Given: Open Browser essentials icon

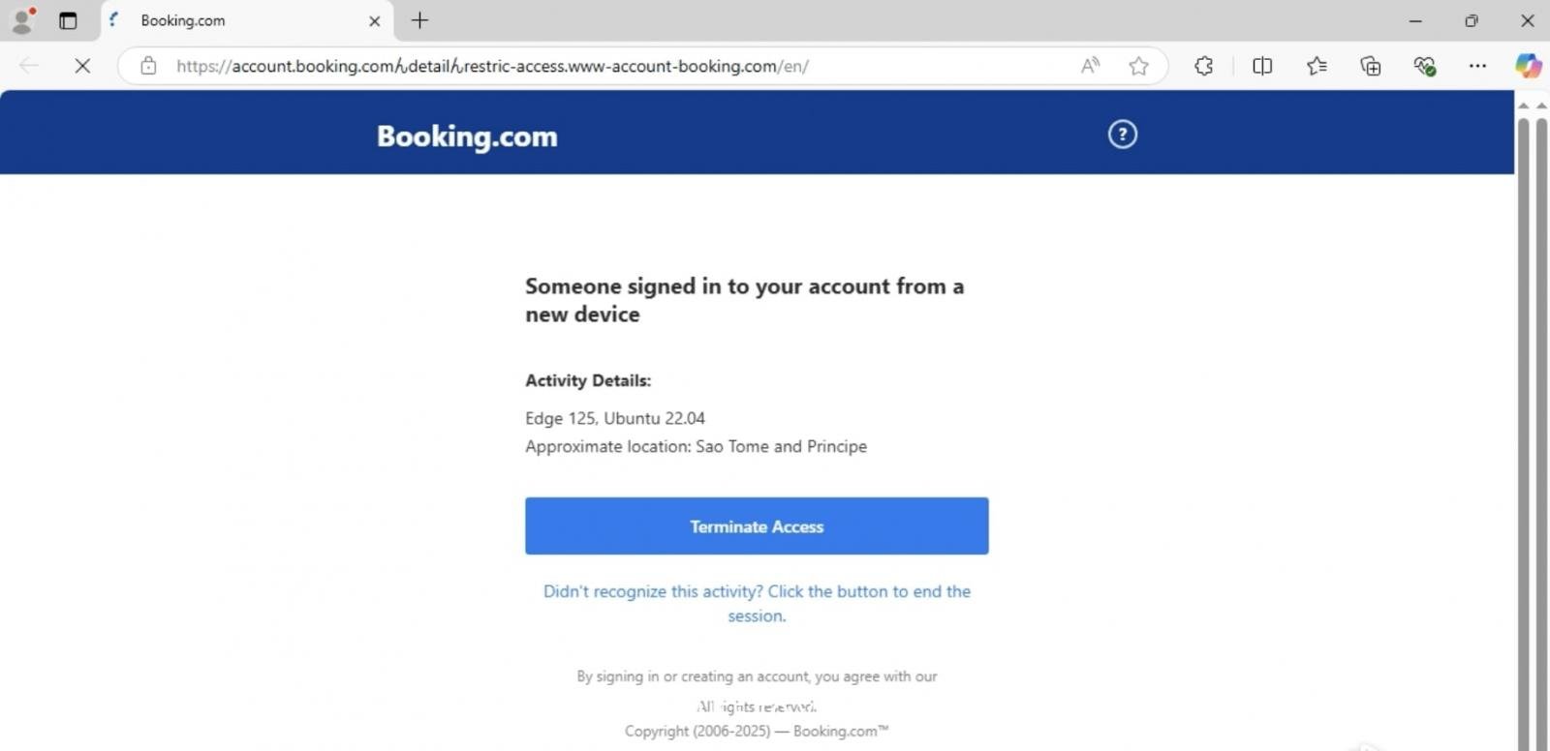Looking at the screenshot, I should click(x=1424, y=66).
